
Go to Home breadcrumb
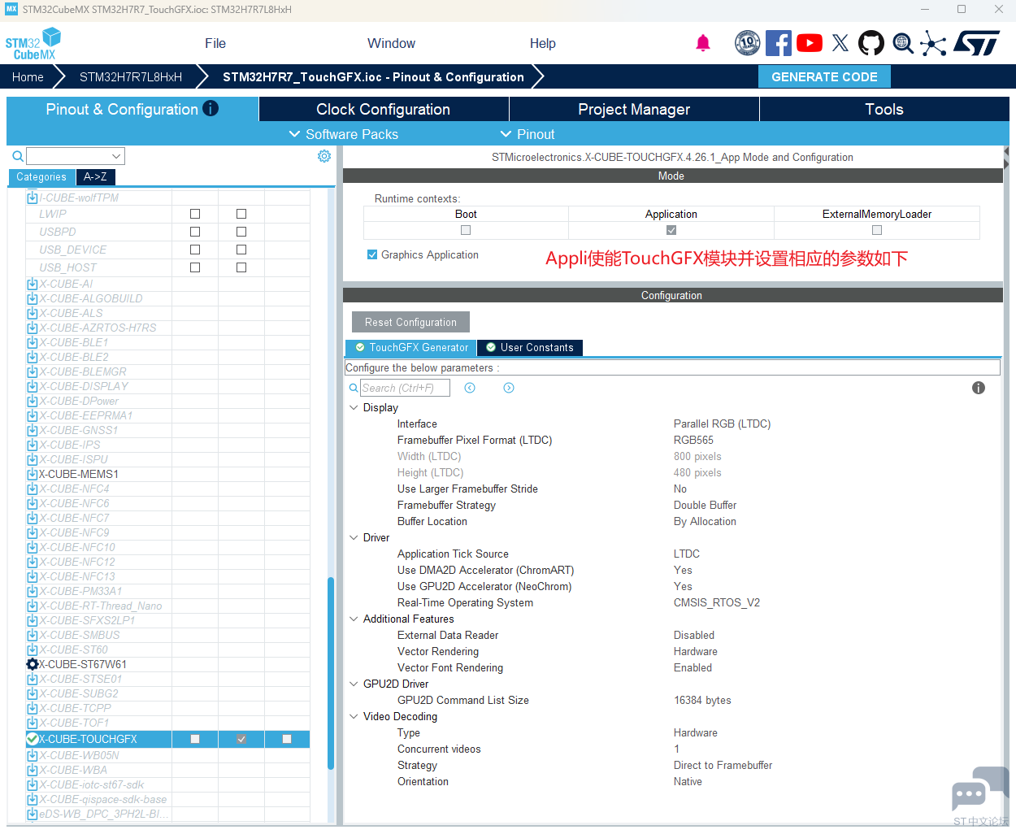[x=28, y=76]
